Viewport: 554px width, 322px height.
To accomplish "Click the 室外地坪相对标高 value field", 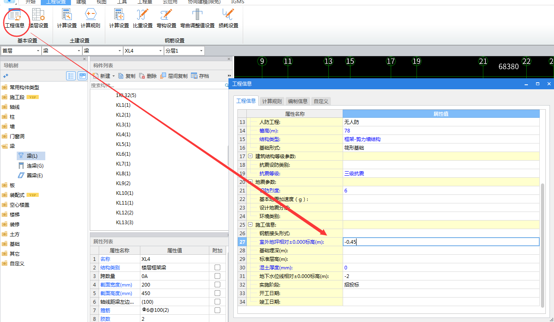I will [x=441, y=242].
